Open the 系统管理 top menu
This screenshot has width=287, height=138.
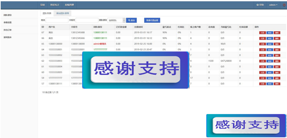pos(69,5)
